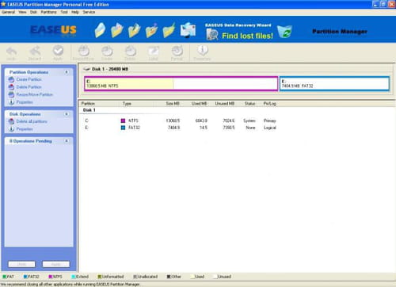The height and width of the screenshot is (287, 396).
Task: Select the C: NTFS partition bar
Action: (181, 84)
